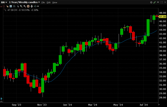
Task: Select the trendline pointer tool
Action: click(18, 6)
